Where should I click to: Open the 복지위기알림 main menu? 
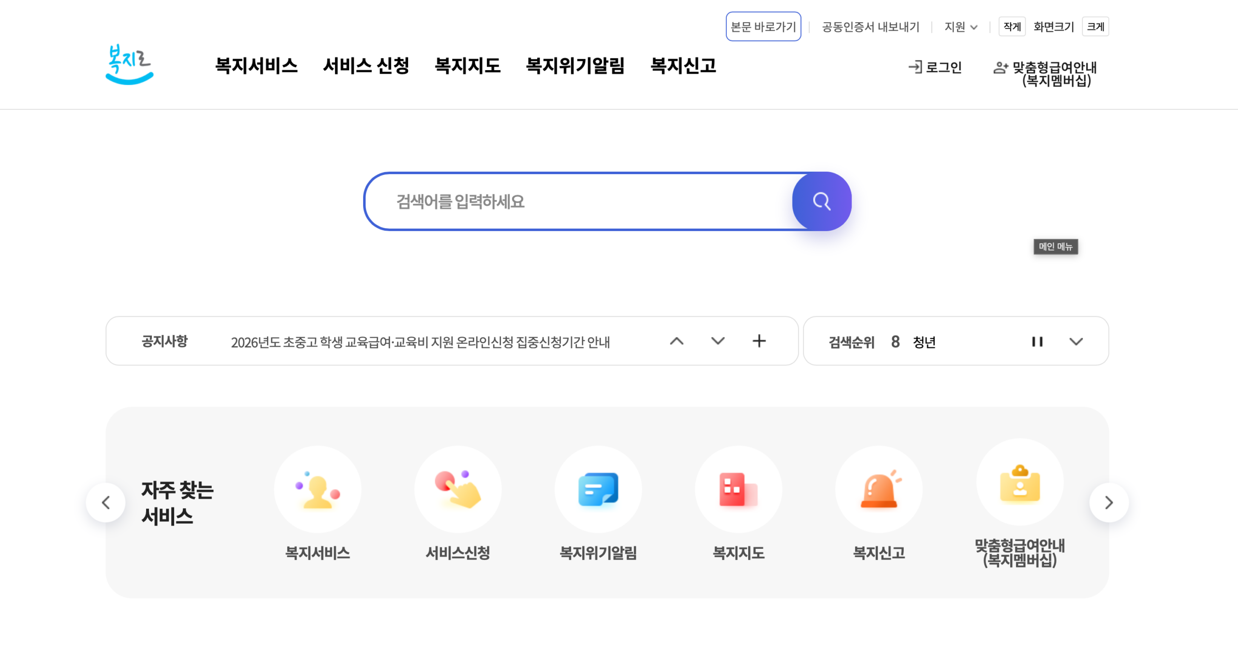tap(575, 66)
